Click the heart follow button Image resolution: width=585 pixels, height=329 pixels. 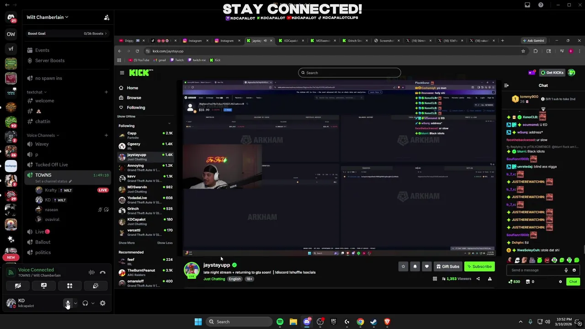point(427,266)
